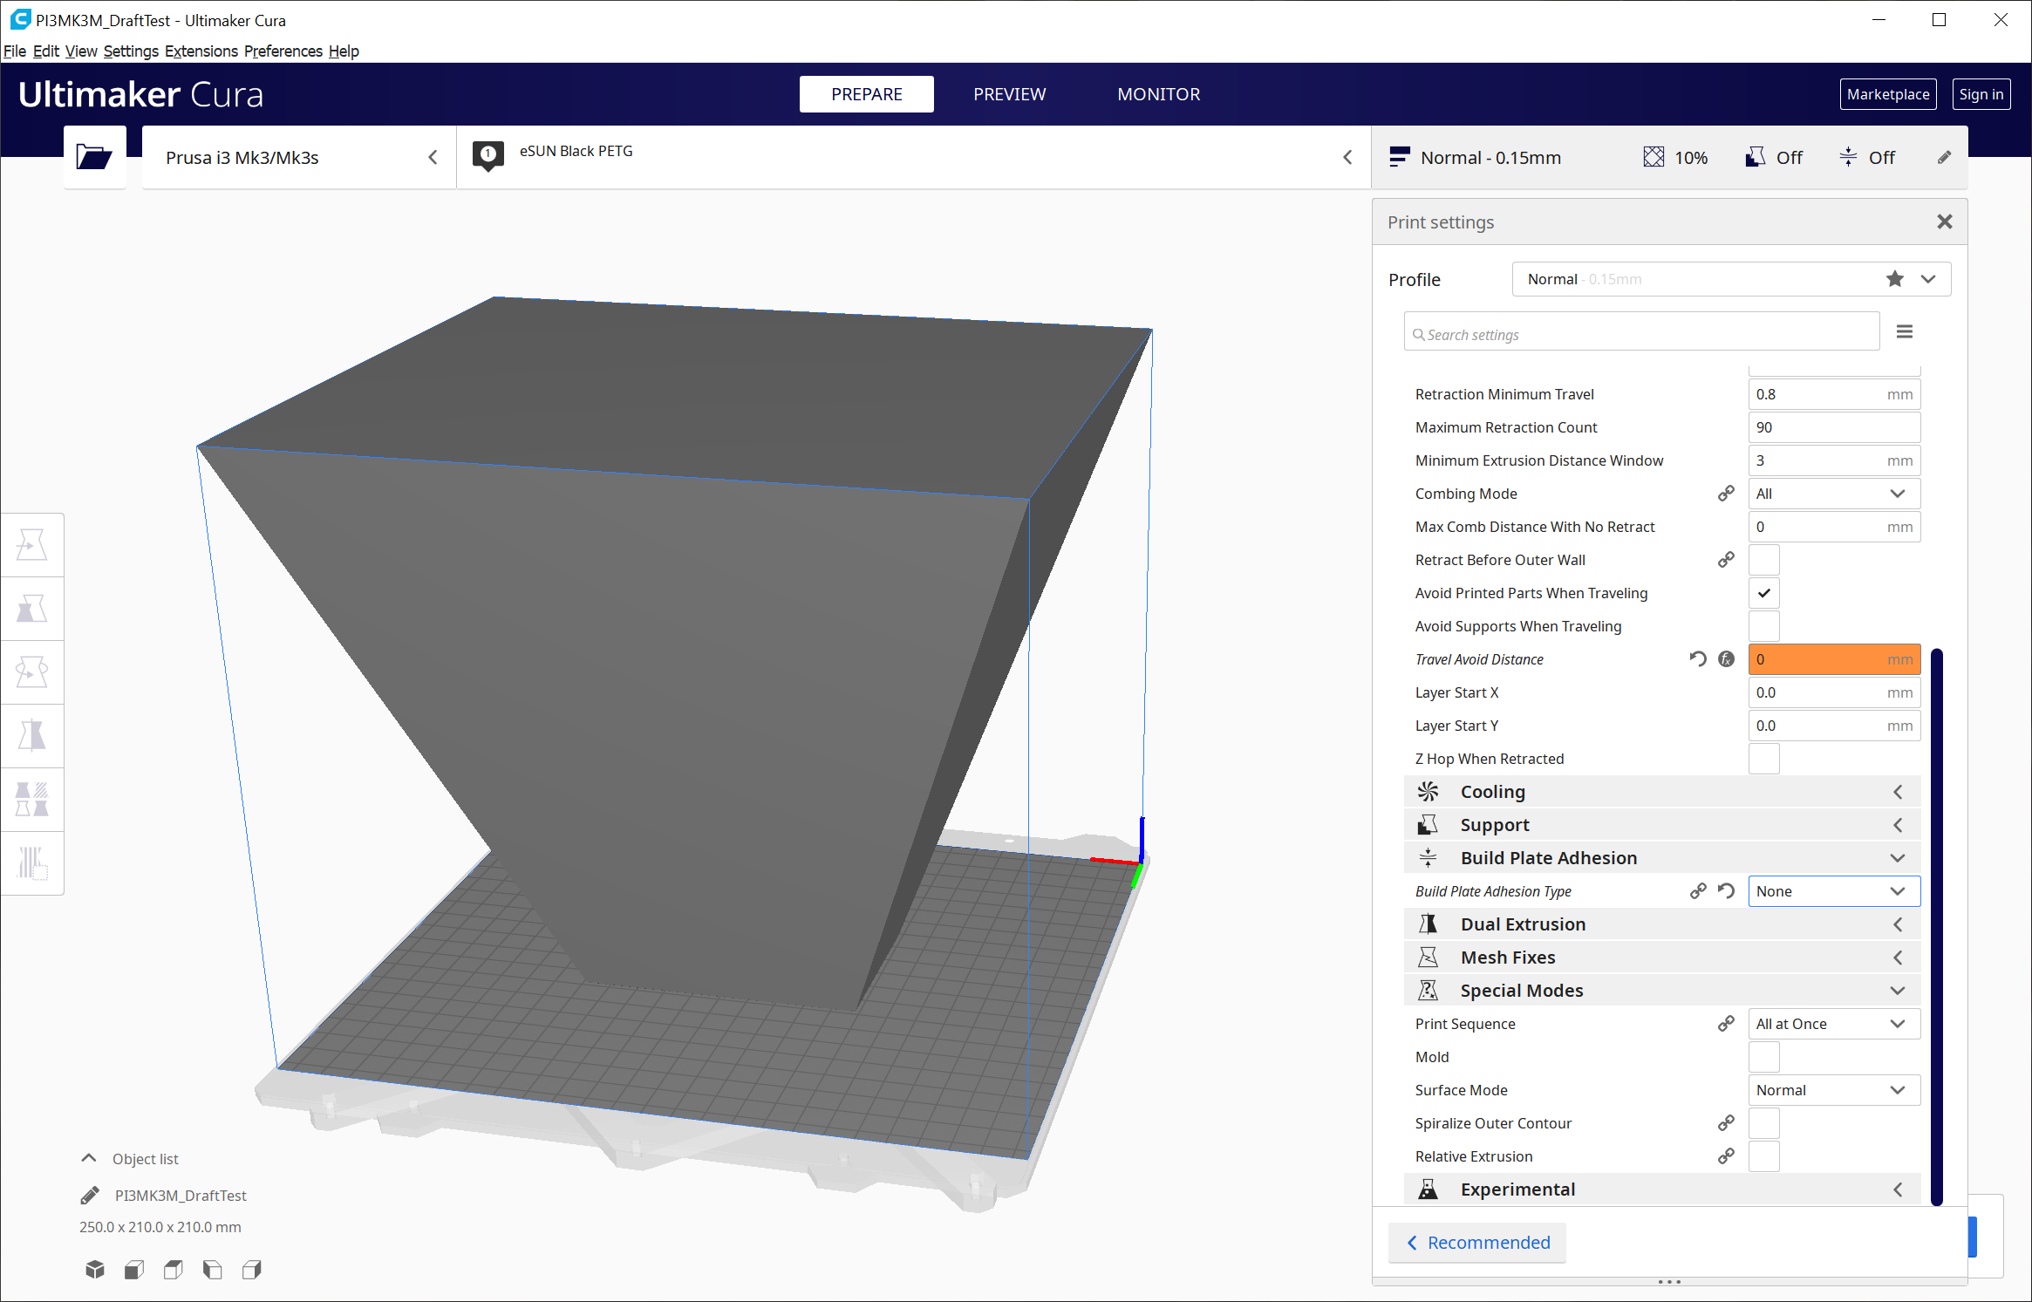The height and width of the screenshot is (1302, 2032).
Task: Click the open file folder icon
Action: click(x=94, y=157)
